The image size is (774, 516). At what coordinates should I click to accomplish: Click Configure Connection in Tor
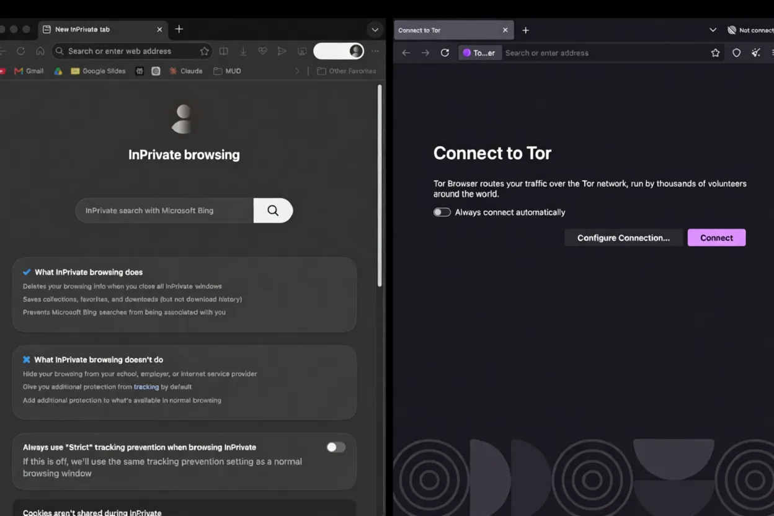coord(623,238)
